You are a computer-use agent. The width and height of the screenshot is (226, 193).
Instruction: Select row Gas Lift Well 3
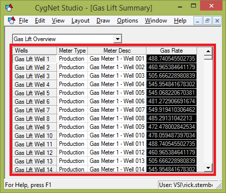pyautogui.click(x=34, y=76)
